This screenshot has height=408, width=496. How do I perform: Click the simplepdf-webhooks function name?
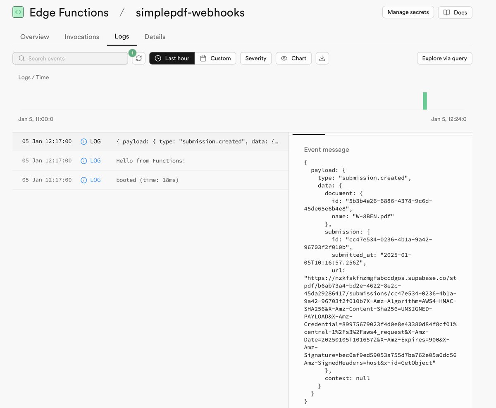(x=190, y=13)
